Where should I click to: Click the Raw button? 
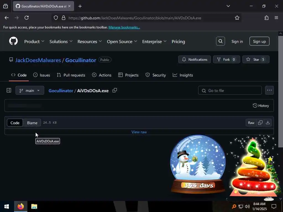[251, 123]
